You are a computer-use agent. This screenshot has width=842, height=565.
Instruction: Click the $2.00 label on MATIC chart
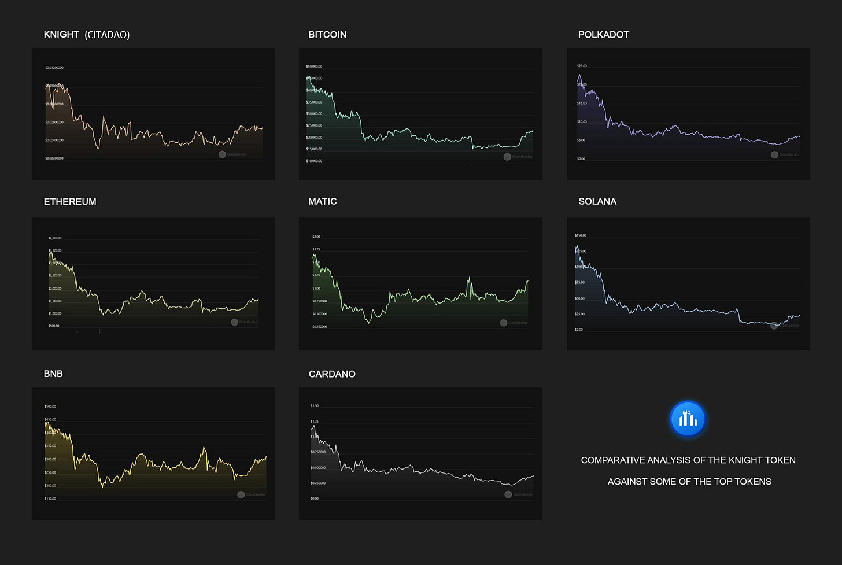[x=316, y=237]
